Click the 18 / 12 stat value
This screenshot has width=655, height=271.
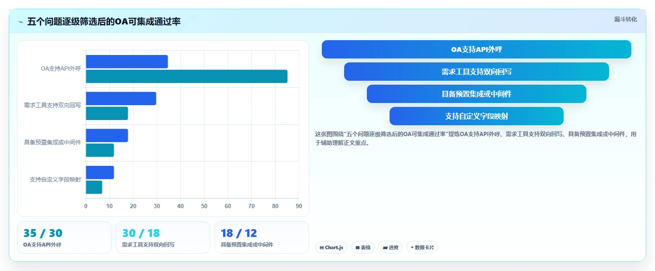[x=239, y=233]
